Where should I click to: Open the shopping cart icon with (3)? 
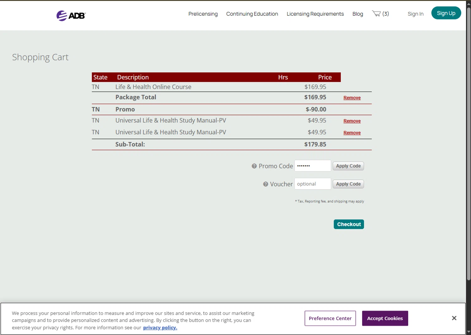click(380, 14)
